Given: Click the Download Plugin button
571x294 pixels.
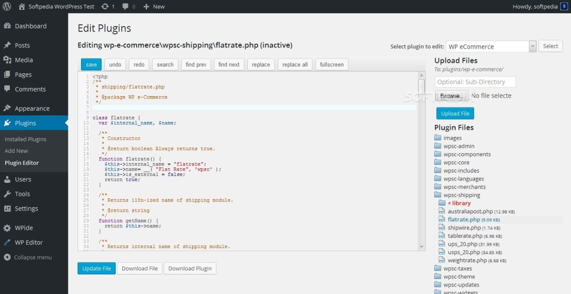Looking at the screenshot, I should [190, 268].
